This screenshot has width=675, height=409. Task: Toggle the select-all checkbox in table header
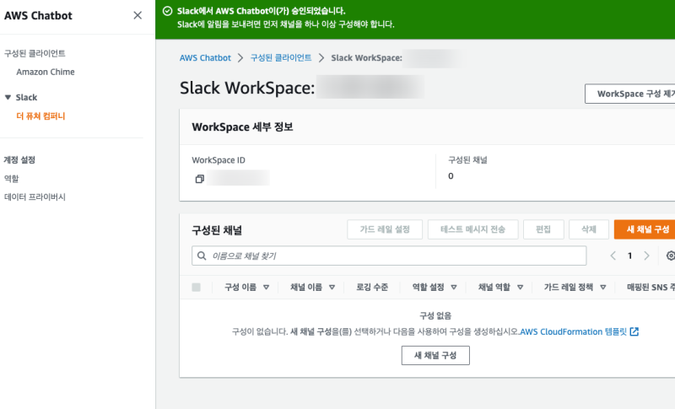click(x=197, y=288)
